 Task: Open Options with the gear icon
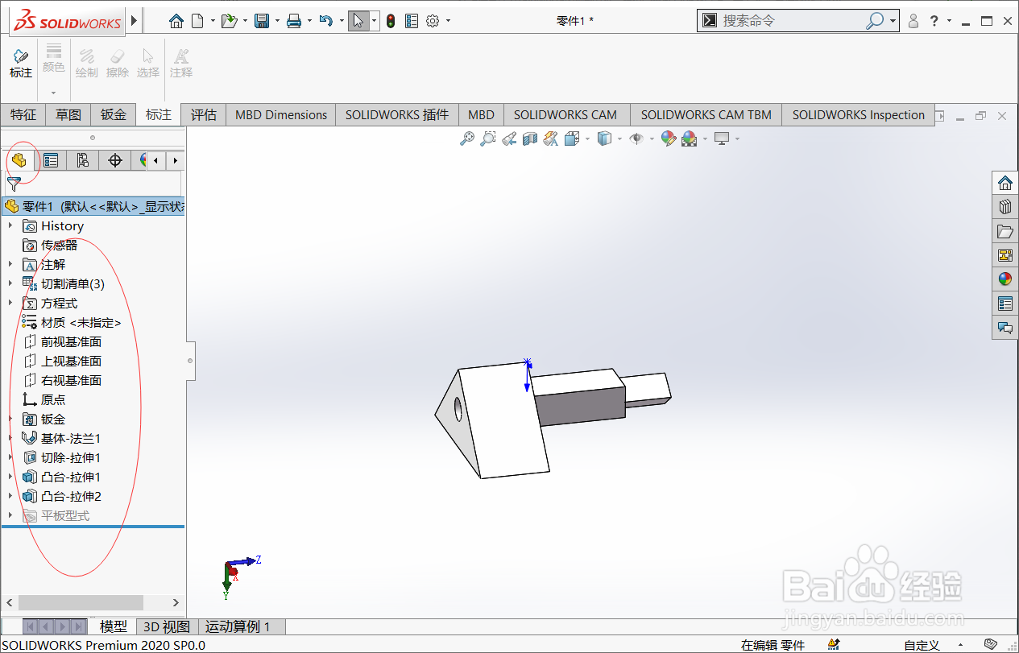tap(433, 21)
